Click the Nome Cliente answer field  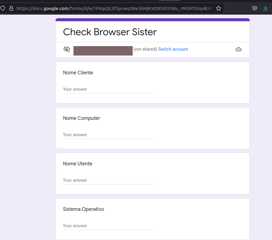108,89
